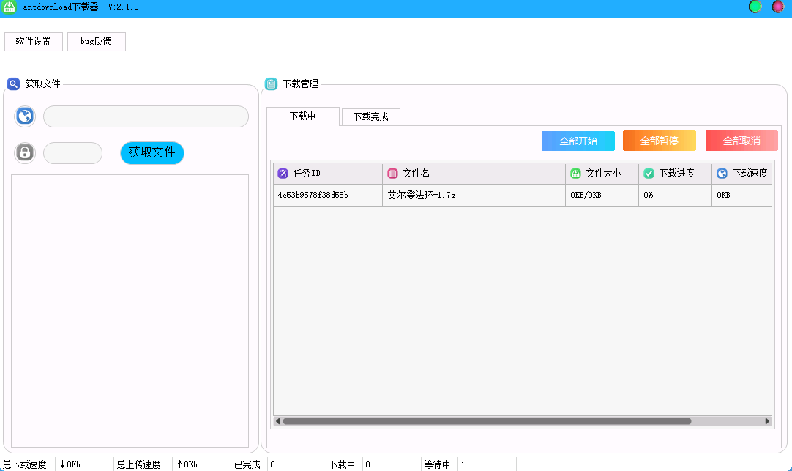Click the globe URL icon
Screen dimensions: 792x471
(25, 116)
